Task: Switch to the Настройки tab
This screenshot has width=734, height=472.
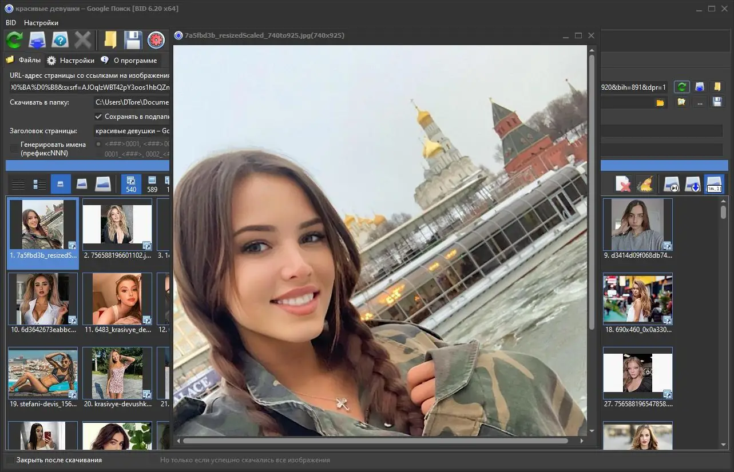Action: tap(71, 60)
